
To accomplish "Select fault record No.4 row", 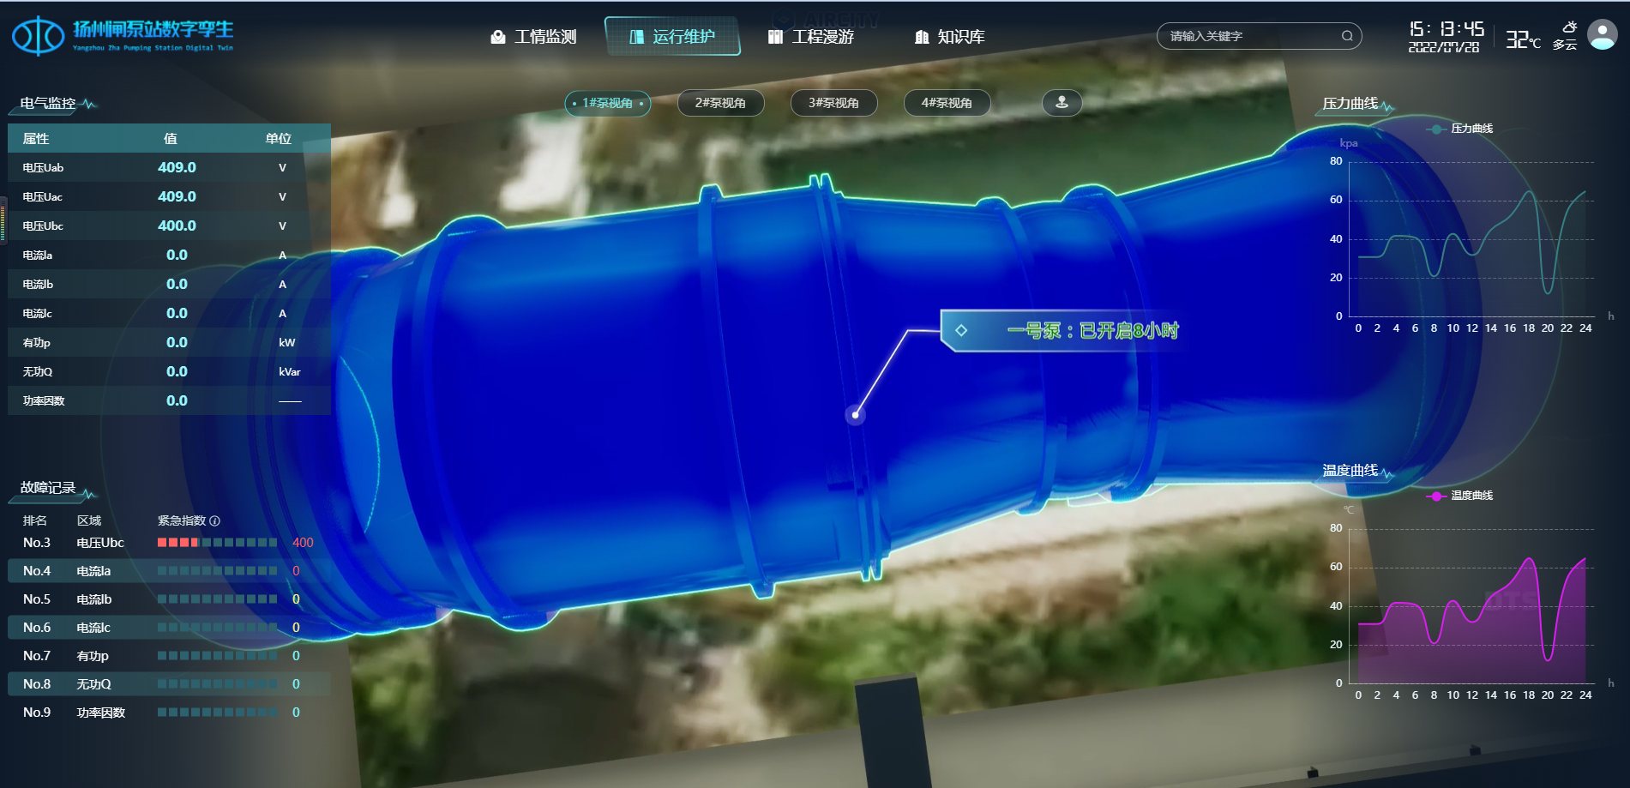I will point(169,571).
